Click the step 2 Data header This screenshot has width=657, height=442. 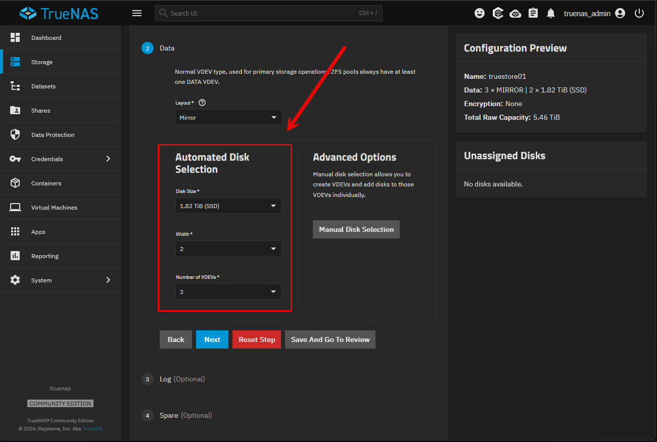pyautogui.click(x=158, y=48)
